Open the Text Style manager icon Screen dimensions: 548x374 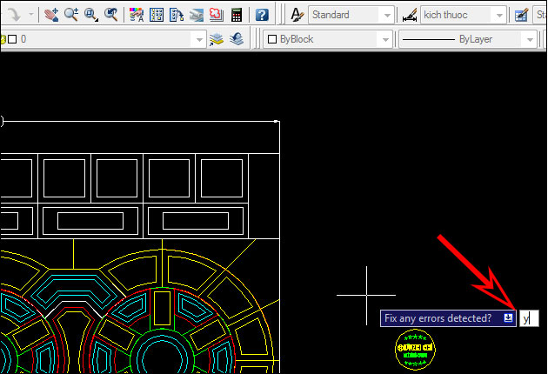click(296, 15)
